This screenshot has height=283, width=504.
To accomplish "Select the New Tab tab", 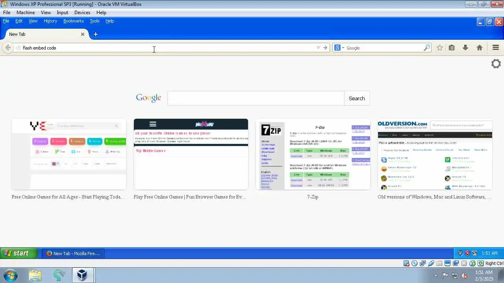I will [44, 34].
